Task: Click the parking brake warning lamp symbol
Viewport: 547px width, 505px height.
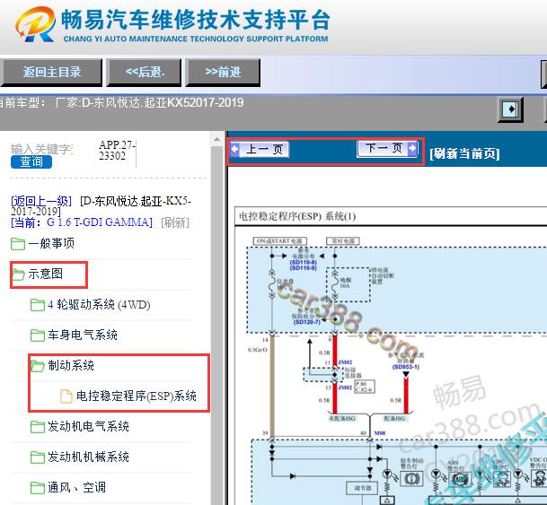Action: pos(412,479)
